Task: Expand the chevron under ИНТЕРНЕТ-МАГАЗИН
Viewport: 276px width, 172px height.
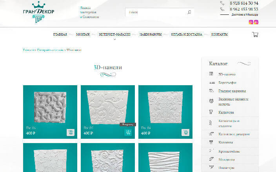Action: 114,39
